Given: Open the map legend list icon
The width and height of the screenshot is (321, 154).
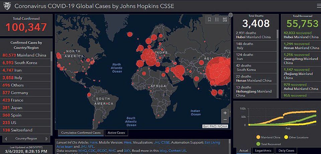Looking at the screenshot, I should coord(217,20).
